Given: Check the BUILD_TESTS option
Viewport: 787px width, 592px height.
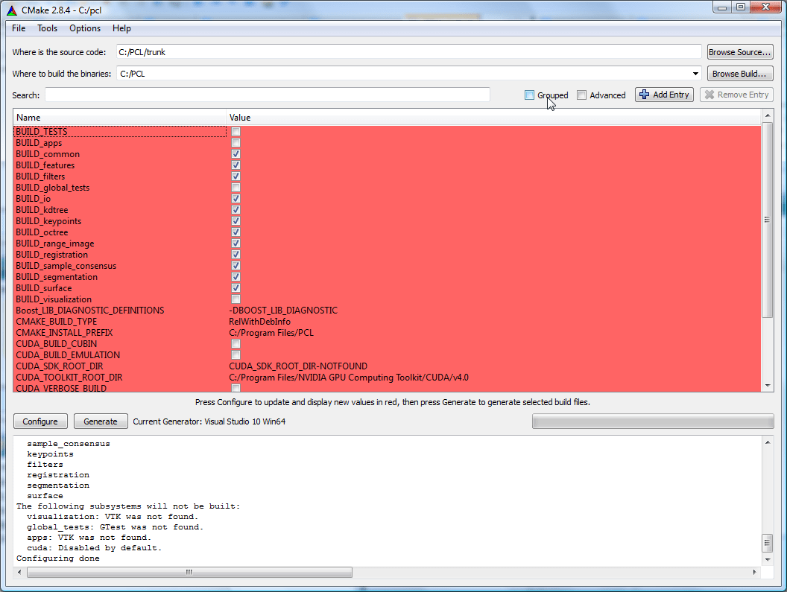Looking at the screenshot, I should click(236, 132).
